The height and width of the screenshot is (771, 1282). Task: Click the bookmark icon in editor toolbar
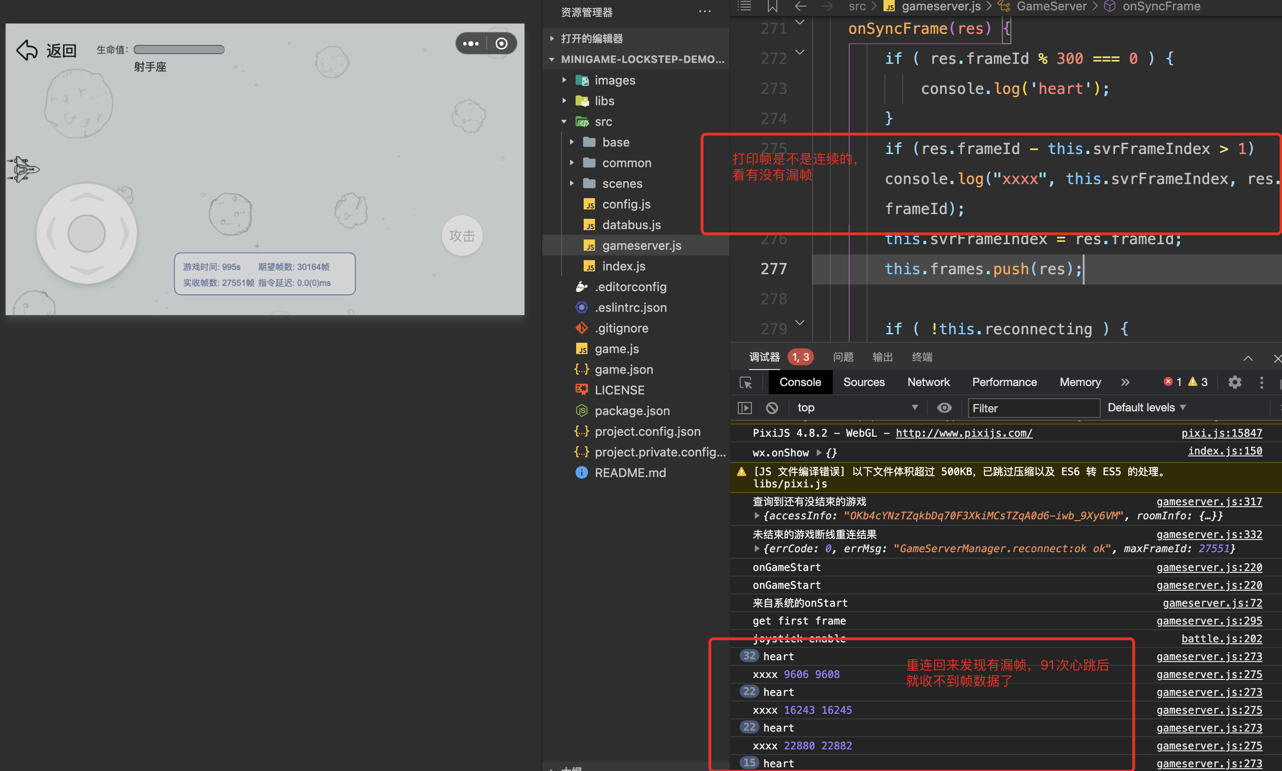click(772, 7)
